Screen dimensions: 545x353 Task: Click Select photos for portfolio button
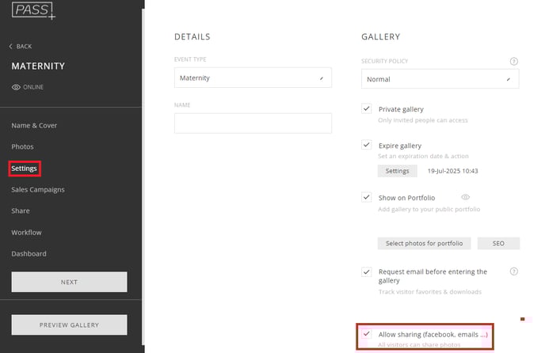coord(424,243)
